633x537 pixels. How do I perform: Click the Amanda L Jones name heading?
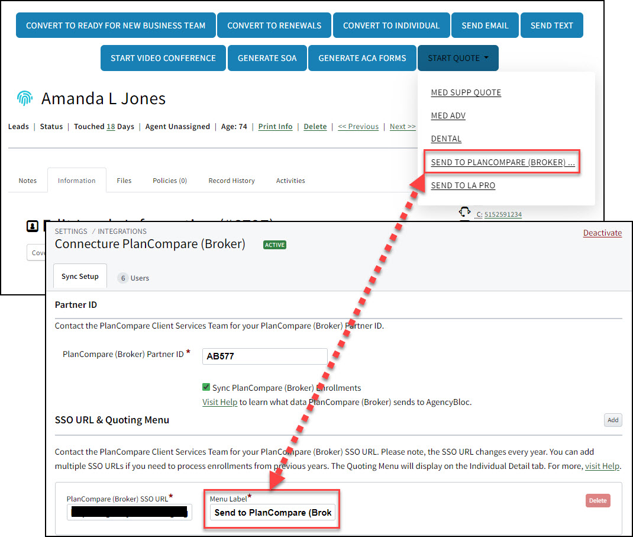point(104,98)
